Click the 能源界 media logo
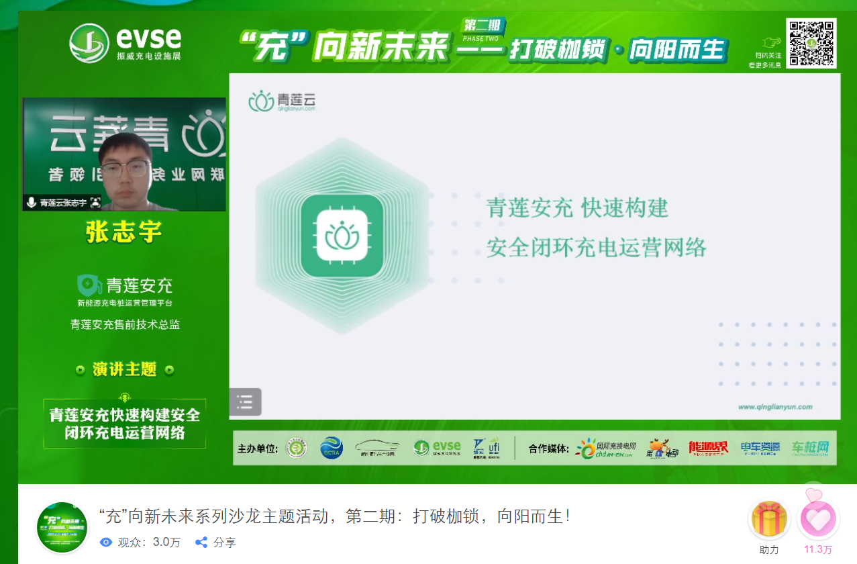The image size is (857, 564). point(709,448)
